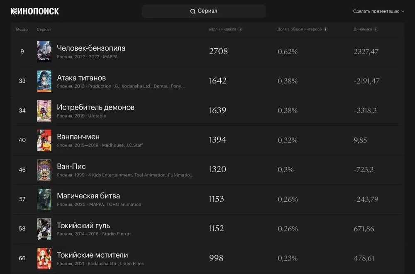The width and height of the screenshot is (415, 274).
Task: Click dynamics value 2327,47
Action: point(366,51)
